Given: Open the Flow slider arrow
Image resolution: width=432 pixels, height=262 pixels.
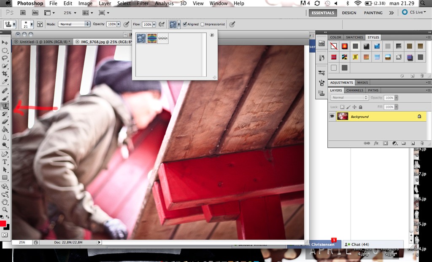Looking at the screenshot, I should 154,24.
